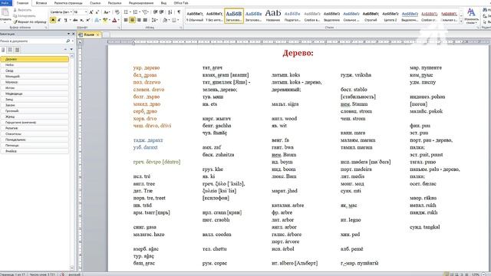This screenshot has height=276, width=491.
Task: Align text left
Action: pos(126,20)
